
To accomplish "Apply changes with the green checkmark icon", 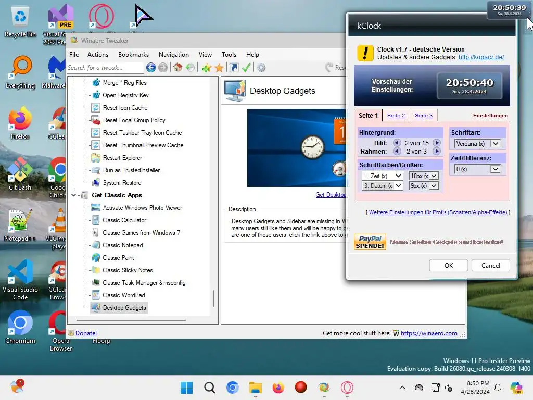I will click(246, 68).
